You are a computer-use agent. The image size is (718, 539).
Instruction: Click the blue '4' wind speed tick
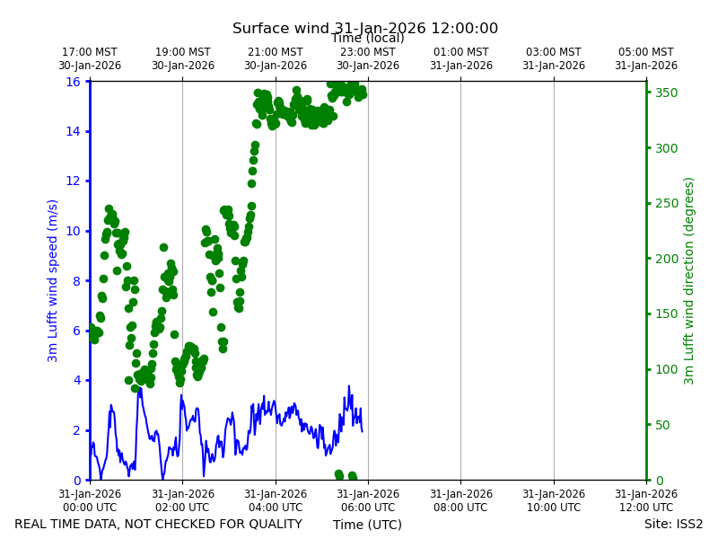[x=76, y=380]
